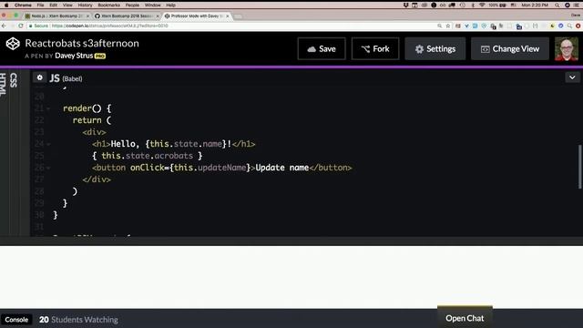Close the GitHub Xtern Bootcamp tab
The width and height of the screenshot is (583, 328).
click(x=158, y=16)
